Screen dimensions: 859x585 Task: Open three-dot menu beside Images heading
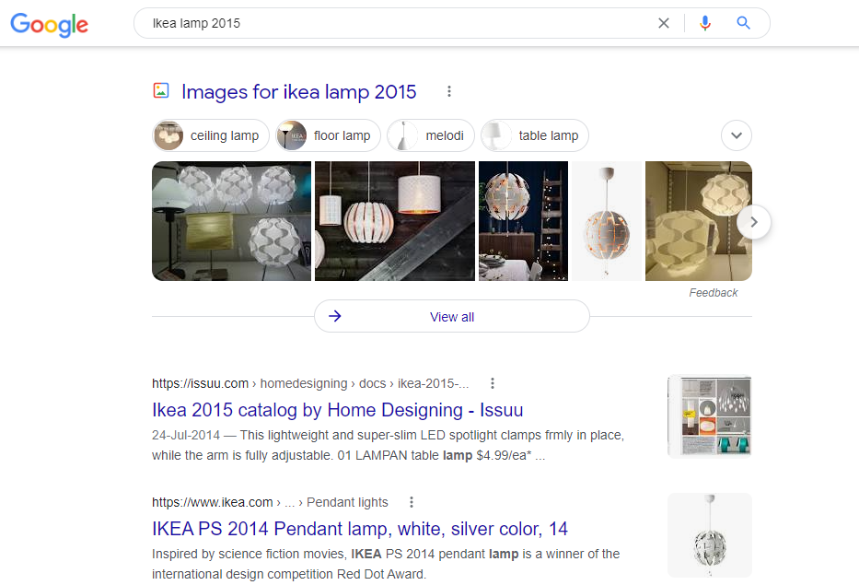(x=449, y=91)
